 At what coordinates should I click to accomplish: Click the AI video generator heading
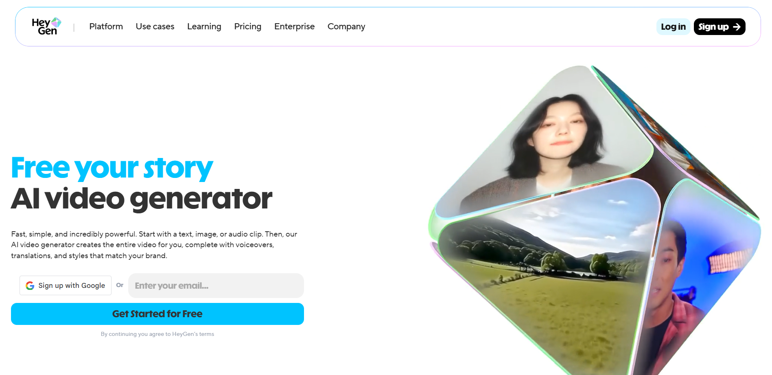click(142, 199)
